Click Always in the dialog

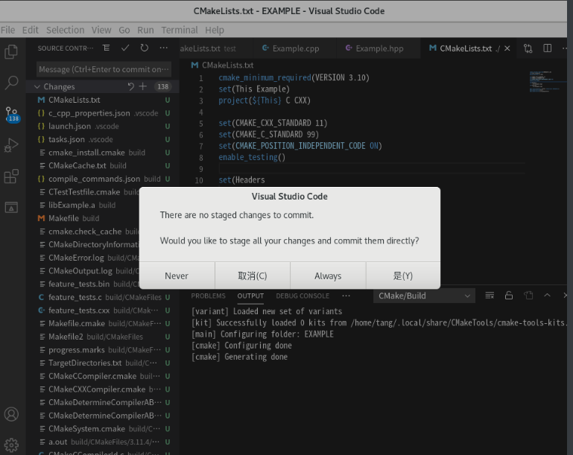click(x=328, y=276)
